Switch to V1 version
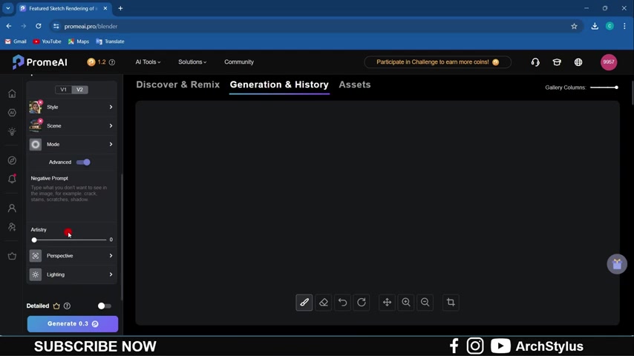Viewport: 634px width, 356px height. pos(64,90)
